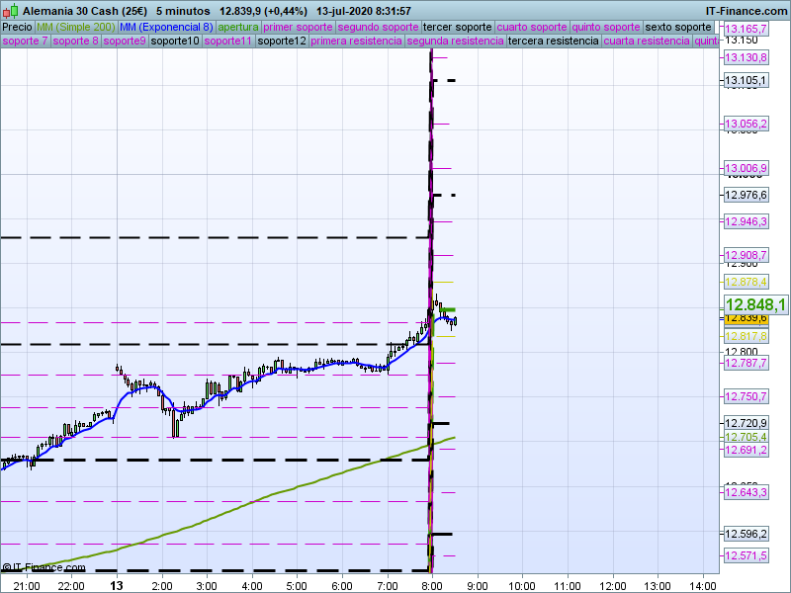The width and height of the screenshot is (791, 593).
Task: Click the candlestick chart icon beside the title
Action: pos(10,11)
